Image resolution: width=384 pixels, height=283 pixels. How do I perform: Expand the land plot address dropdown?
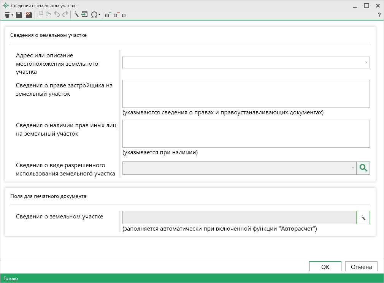point(366,62)
